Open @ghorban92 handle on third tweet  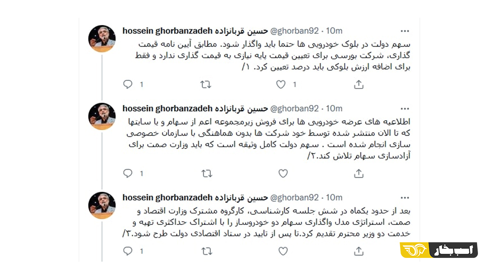(x=294, y=198)
